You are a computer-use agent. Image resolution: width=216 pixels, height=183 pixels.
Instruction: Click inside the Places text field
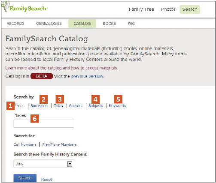[44, 123]
